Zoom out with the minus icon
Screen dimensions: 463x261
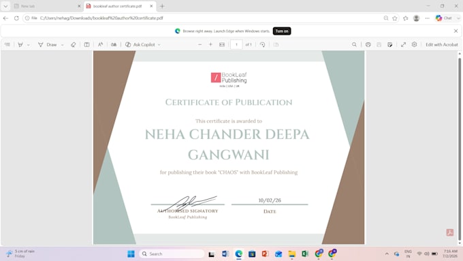200,44
